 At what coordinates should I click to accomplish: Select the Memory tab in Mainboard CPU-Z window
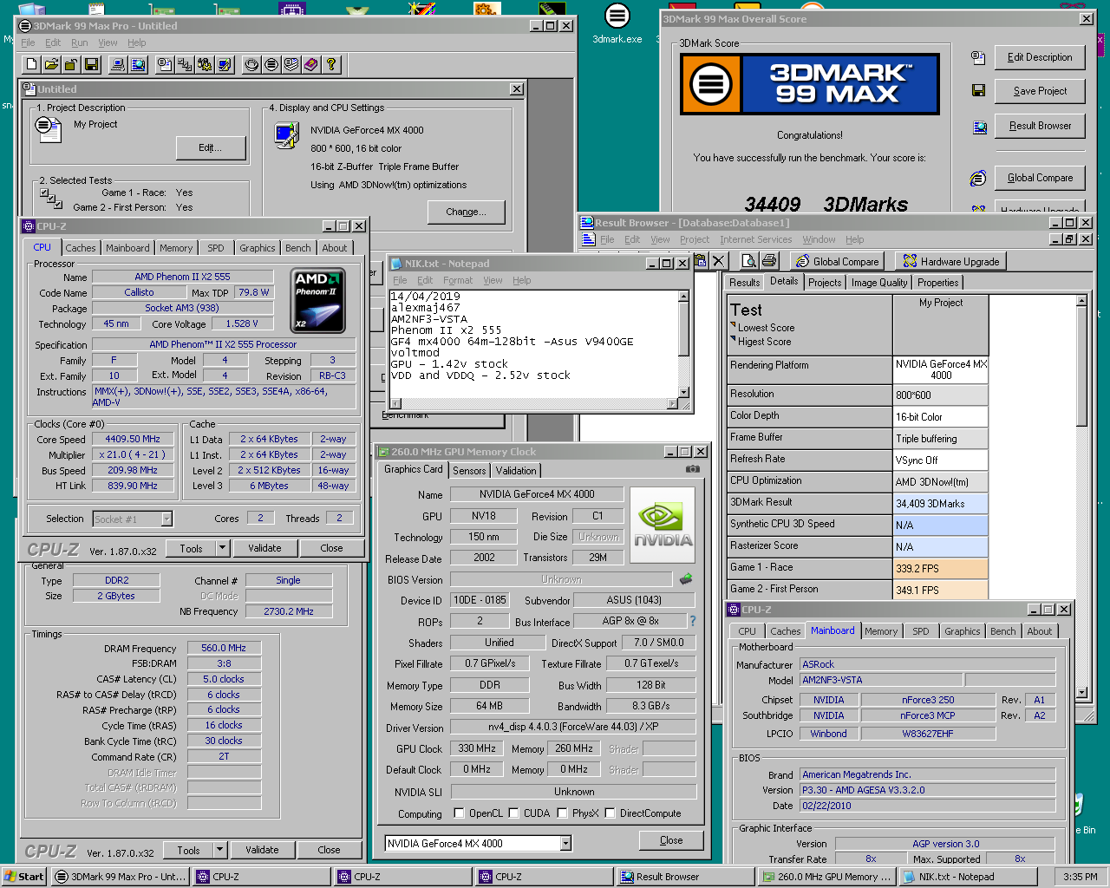pyautogui.click(x=881, y=631)
